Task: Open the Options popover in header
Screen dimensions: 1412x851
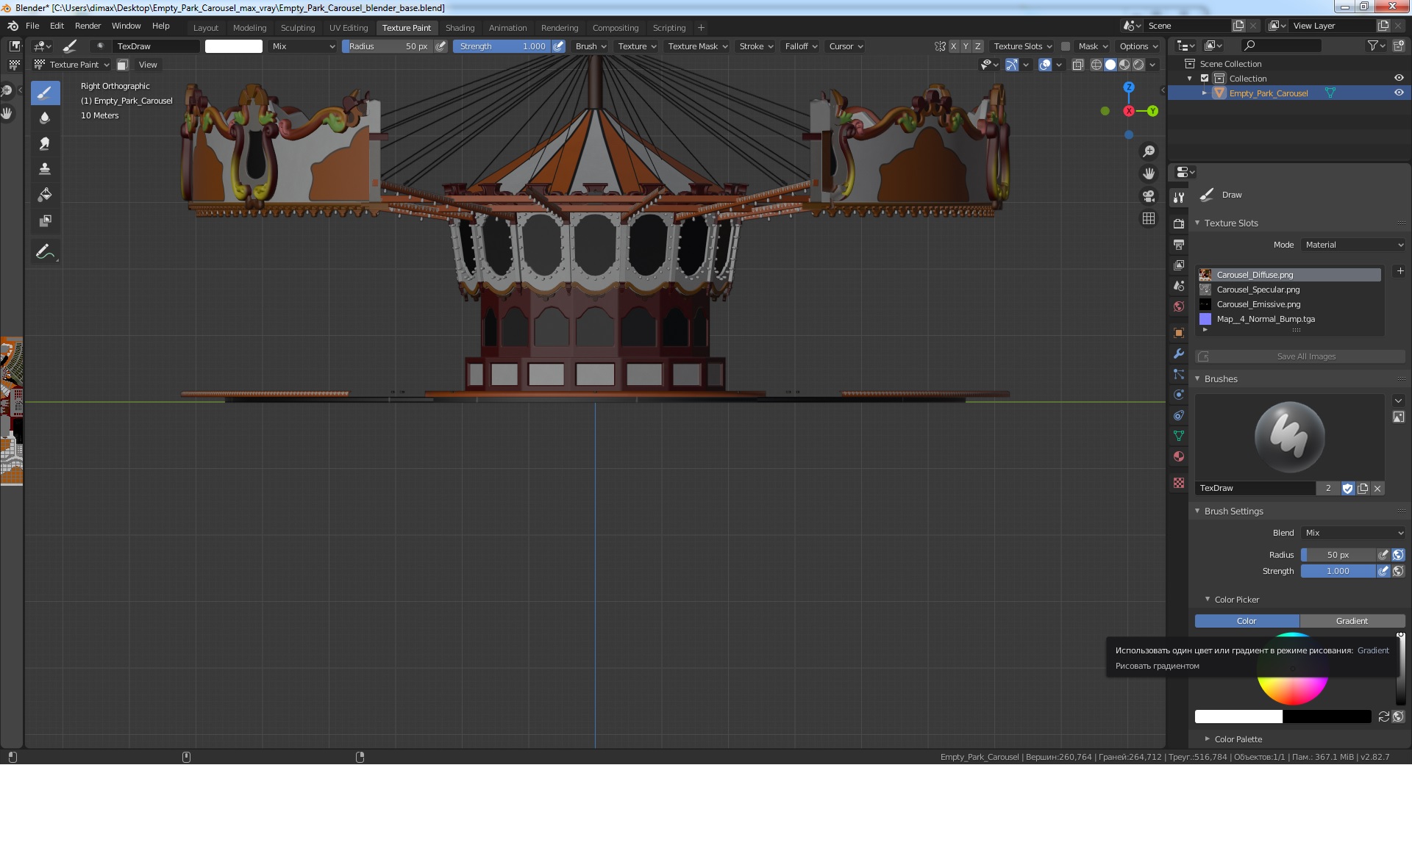Action: pos(1138,46)
